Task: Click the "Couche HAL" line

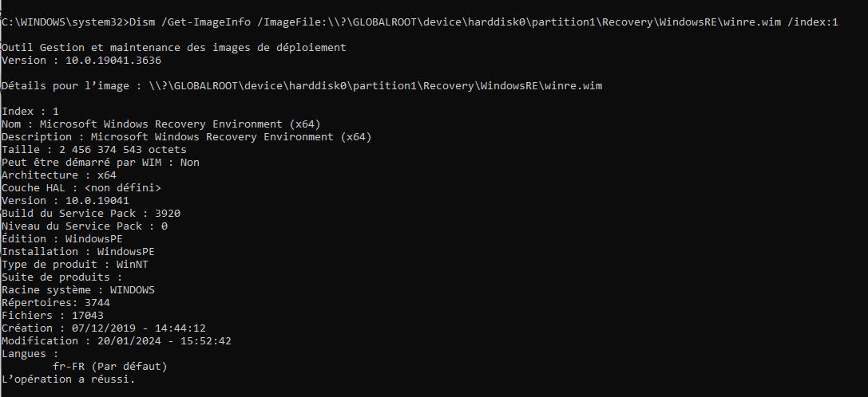Action: click(x=81, y=187)
